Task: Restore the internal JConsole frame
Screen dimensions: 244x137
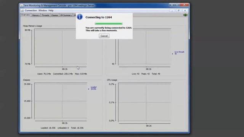Action: click(178, 11)
